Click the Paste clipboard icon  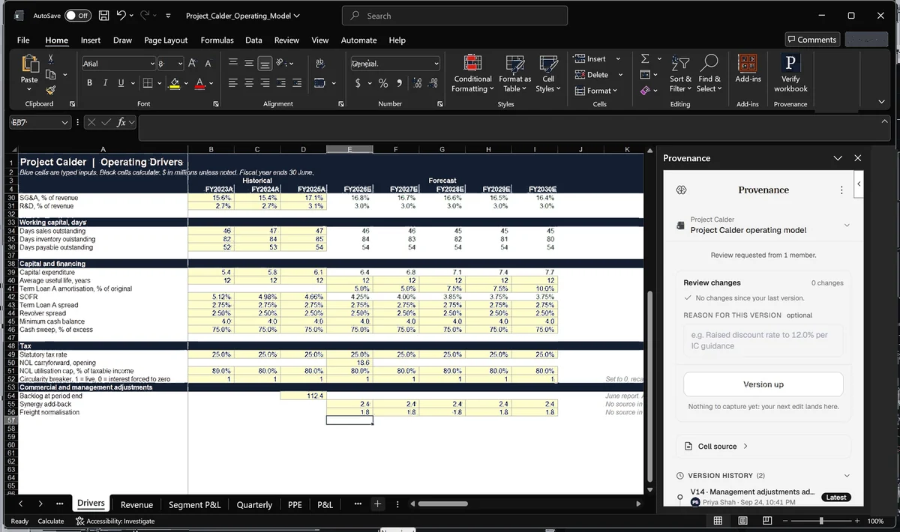(30, 64)
